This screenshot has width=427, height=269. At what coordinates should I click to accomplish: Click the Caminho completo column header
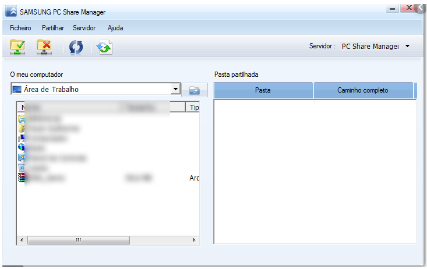point(363,90)
